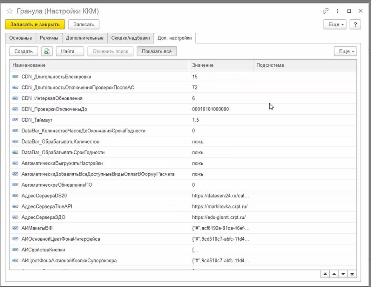
Task: Select the CDN_ПроверкиОтключеныДо row name
Action: click(54, 109)
